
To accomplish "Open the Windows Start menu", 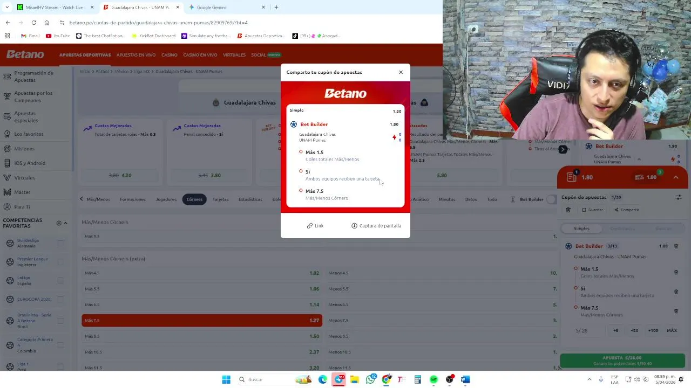I will coord(226,379).
